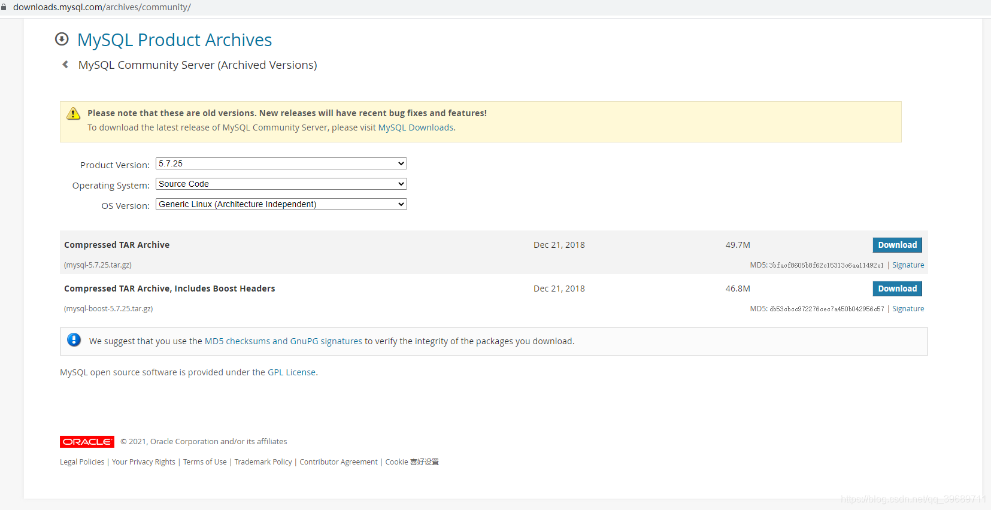
Task: Click the browser address bar URL
Action: pyautogui.click(x=102, y=7)
